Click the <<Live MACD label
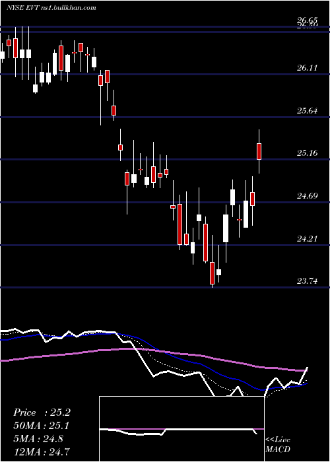The width and height of the screenshot is (330, 462). coord(278,444)
